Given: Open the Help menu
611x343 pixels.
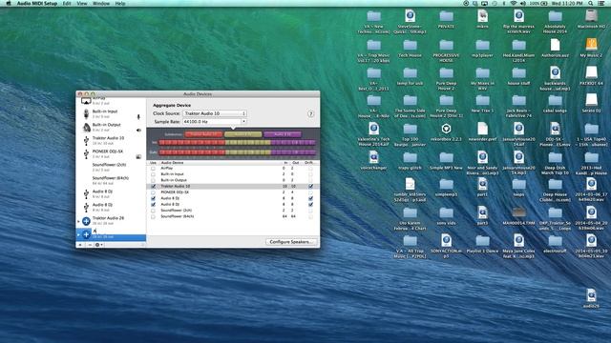Looking at the screenshot, I should (x=120, y=3).
